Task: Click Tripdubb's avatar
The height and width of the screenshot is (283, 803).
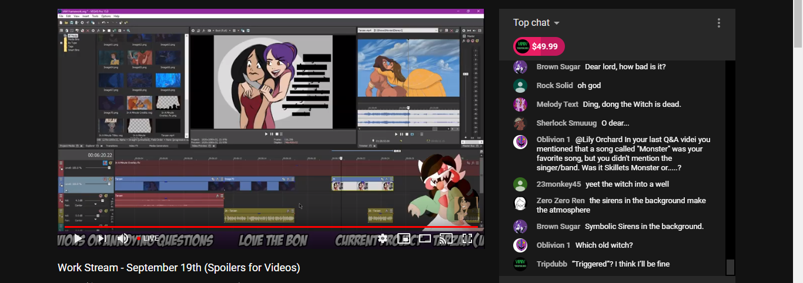Action: (x=520, y=264)
